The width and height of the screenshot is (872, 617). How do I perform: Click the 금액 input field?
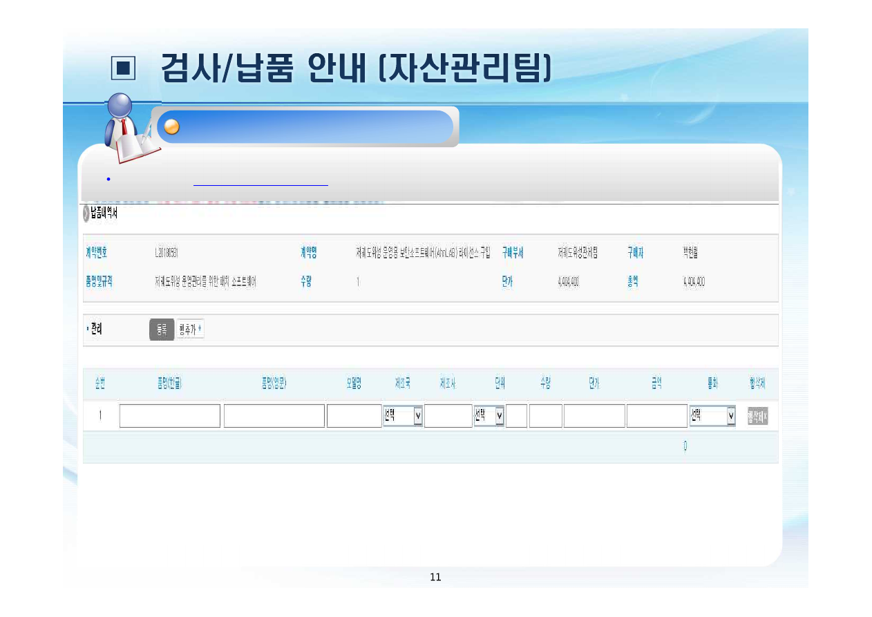coord(656,415)
